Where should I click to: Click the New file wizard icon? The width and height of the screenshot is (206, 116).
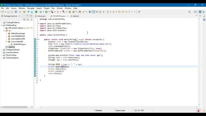3,12
